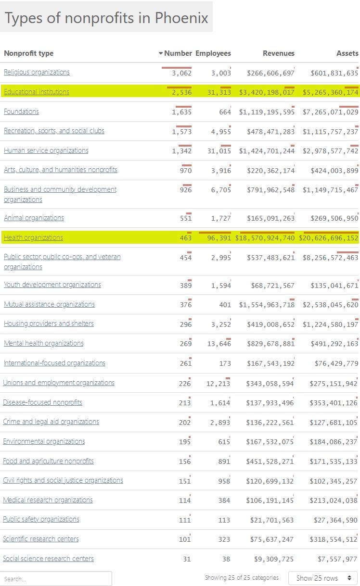This screenshot has height=586, width=360.
Task: Select Health organizations assets $20,626,696,152
Action: pos(328,238)
